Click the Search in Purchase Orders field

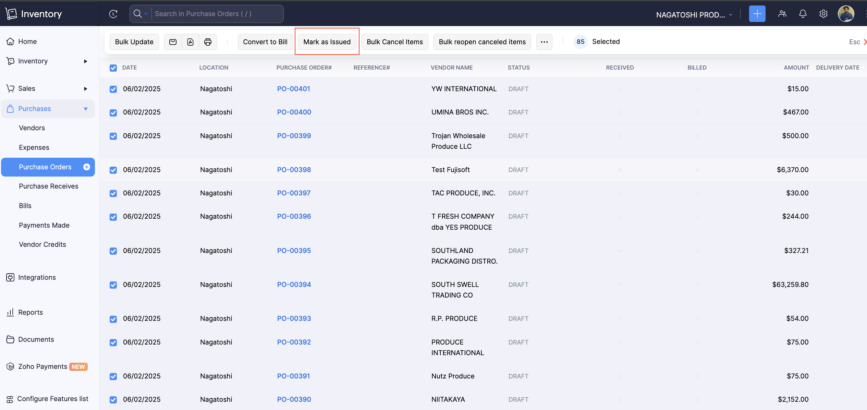218,14
